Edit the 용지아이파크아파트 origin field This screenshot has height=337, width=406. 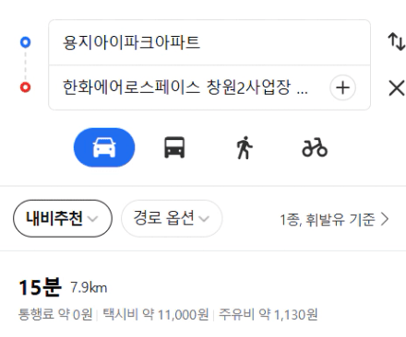click(209, 42)
